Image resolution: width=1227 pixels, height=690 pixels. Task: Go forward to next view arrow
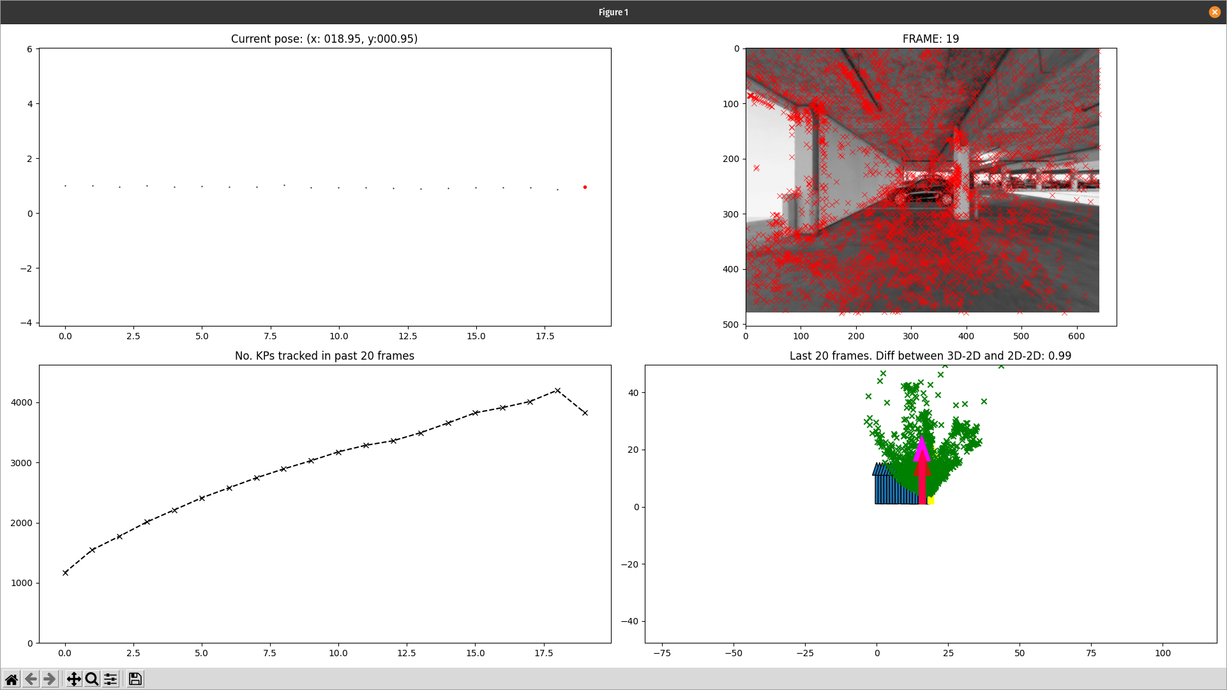[x=49, y=679]
